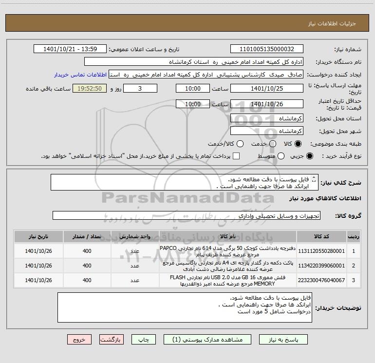Click the نام کالا column header
Image resolution: width=375 pixels, height=363 pixels.
tap(228, 236)
